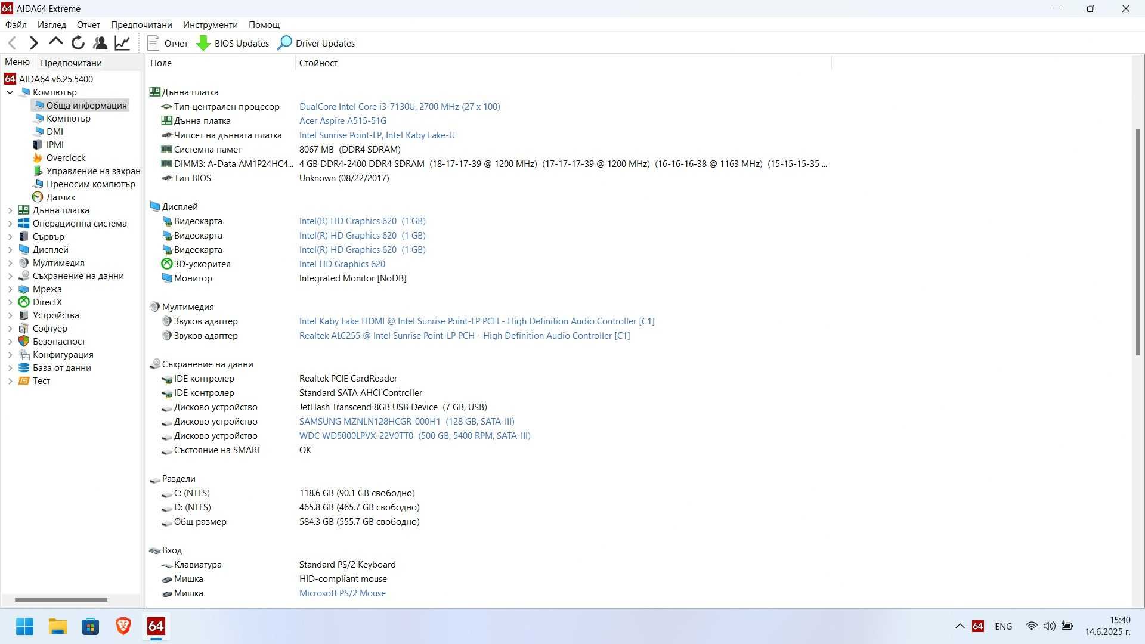Click the Поле column header
The height and width of the screenshot is (644, 1145).
[x=221, y=63]
